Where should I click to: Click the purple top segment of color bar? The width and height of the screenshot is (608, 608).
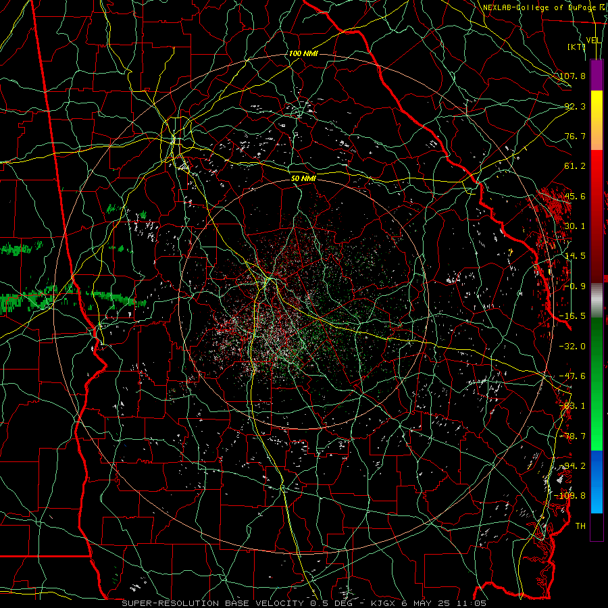click(x=597, y=76)
